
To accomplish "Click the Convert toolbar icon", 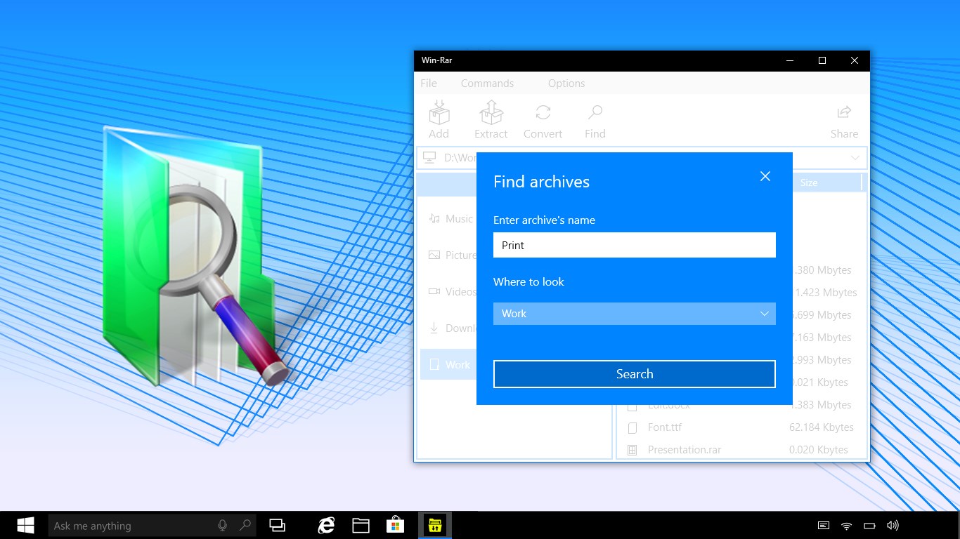I will click(543, 112).
